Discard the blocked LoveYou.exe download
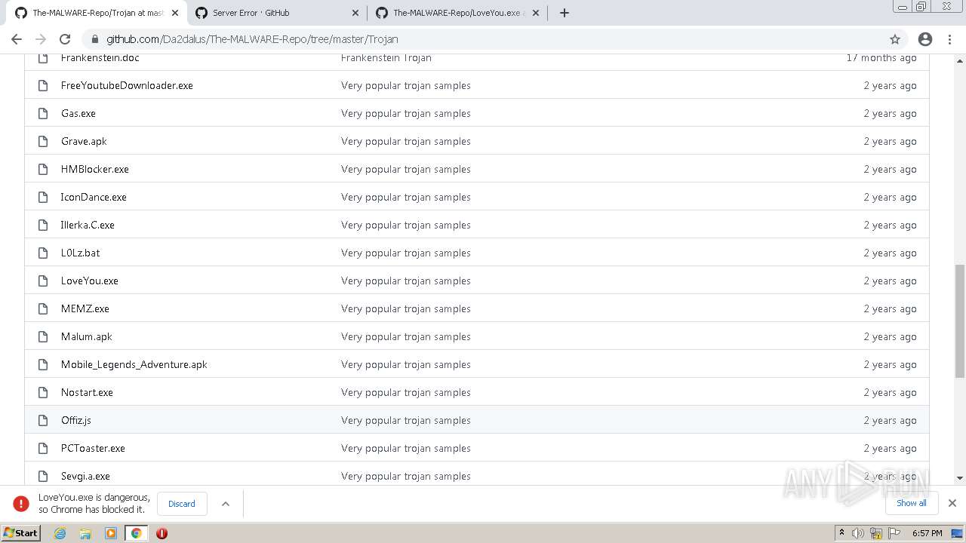This screenshot has width=966, height=543. point(182,504)
